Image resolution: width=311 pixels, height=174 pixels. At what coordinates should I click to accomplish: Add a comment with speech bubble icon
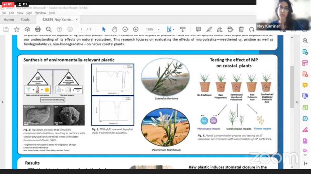198,29
